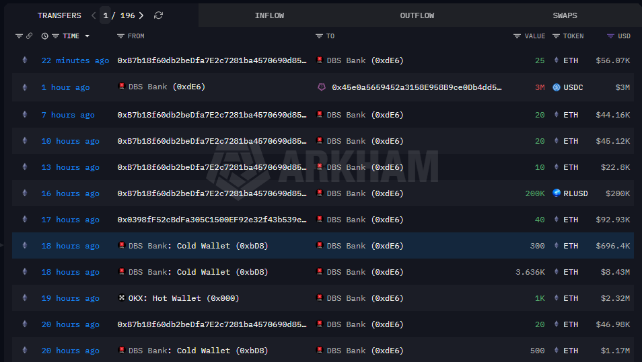The height and width of the screenshot is (362, 642).
Task: Open the 17 hours ago transaction
Action: 71,220
